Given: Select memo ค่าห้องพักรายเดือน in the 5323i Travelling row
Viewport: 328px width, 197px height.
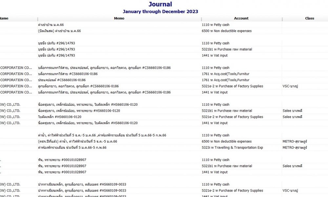Looking at the screenshot, I should [x=72, y=148].
